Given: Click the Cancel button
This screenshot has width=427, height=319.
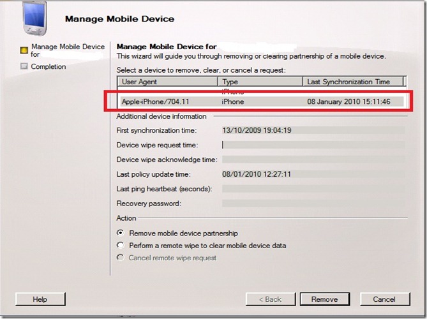Looking at the screenshot, I should [x=384, y=299].
